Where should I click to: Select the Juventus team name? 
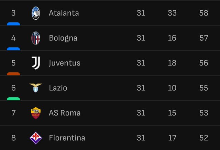[65, 63]
